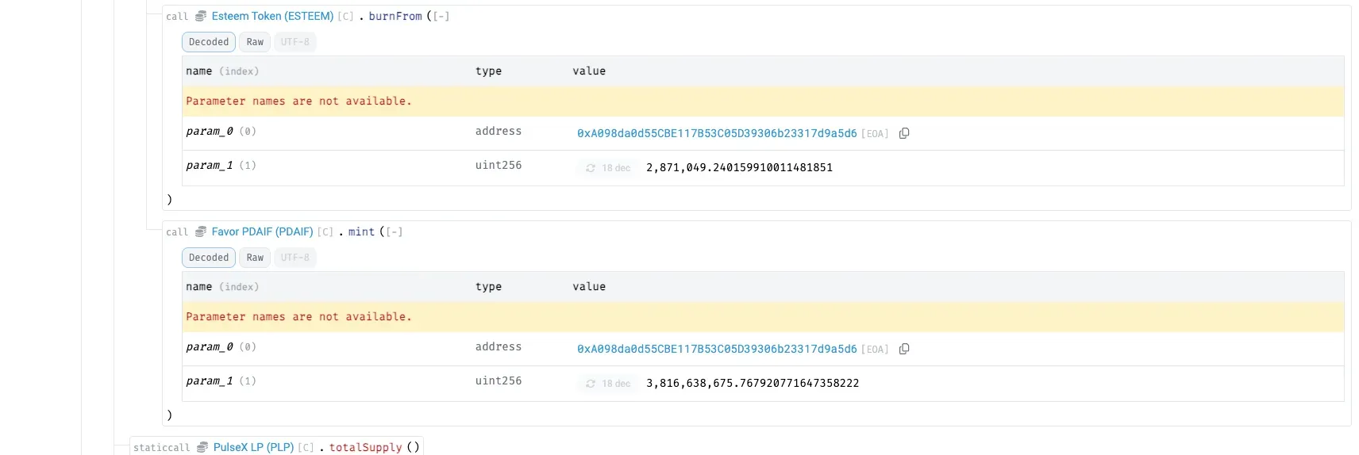Click the PulseX LP contract coin icon

click(202, 447)
